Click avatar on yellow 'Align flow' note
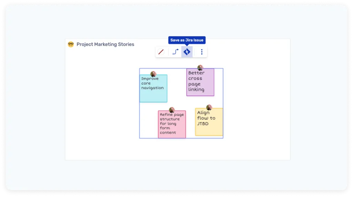This screenshot has width=353, height=197. [209, 107]
